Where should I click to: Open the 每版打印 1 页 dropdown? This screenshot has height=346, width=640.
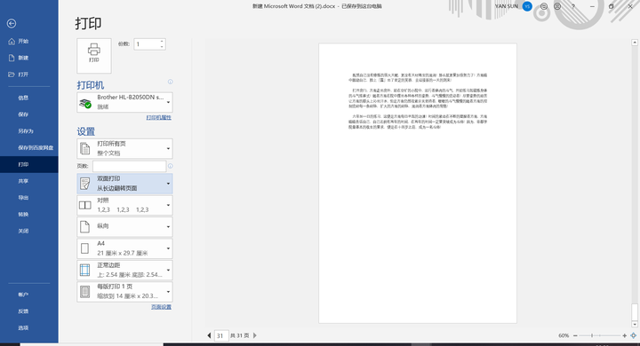coord(124,292)
